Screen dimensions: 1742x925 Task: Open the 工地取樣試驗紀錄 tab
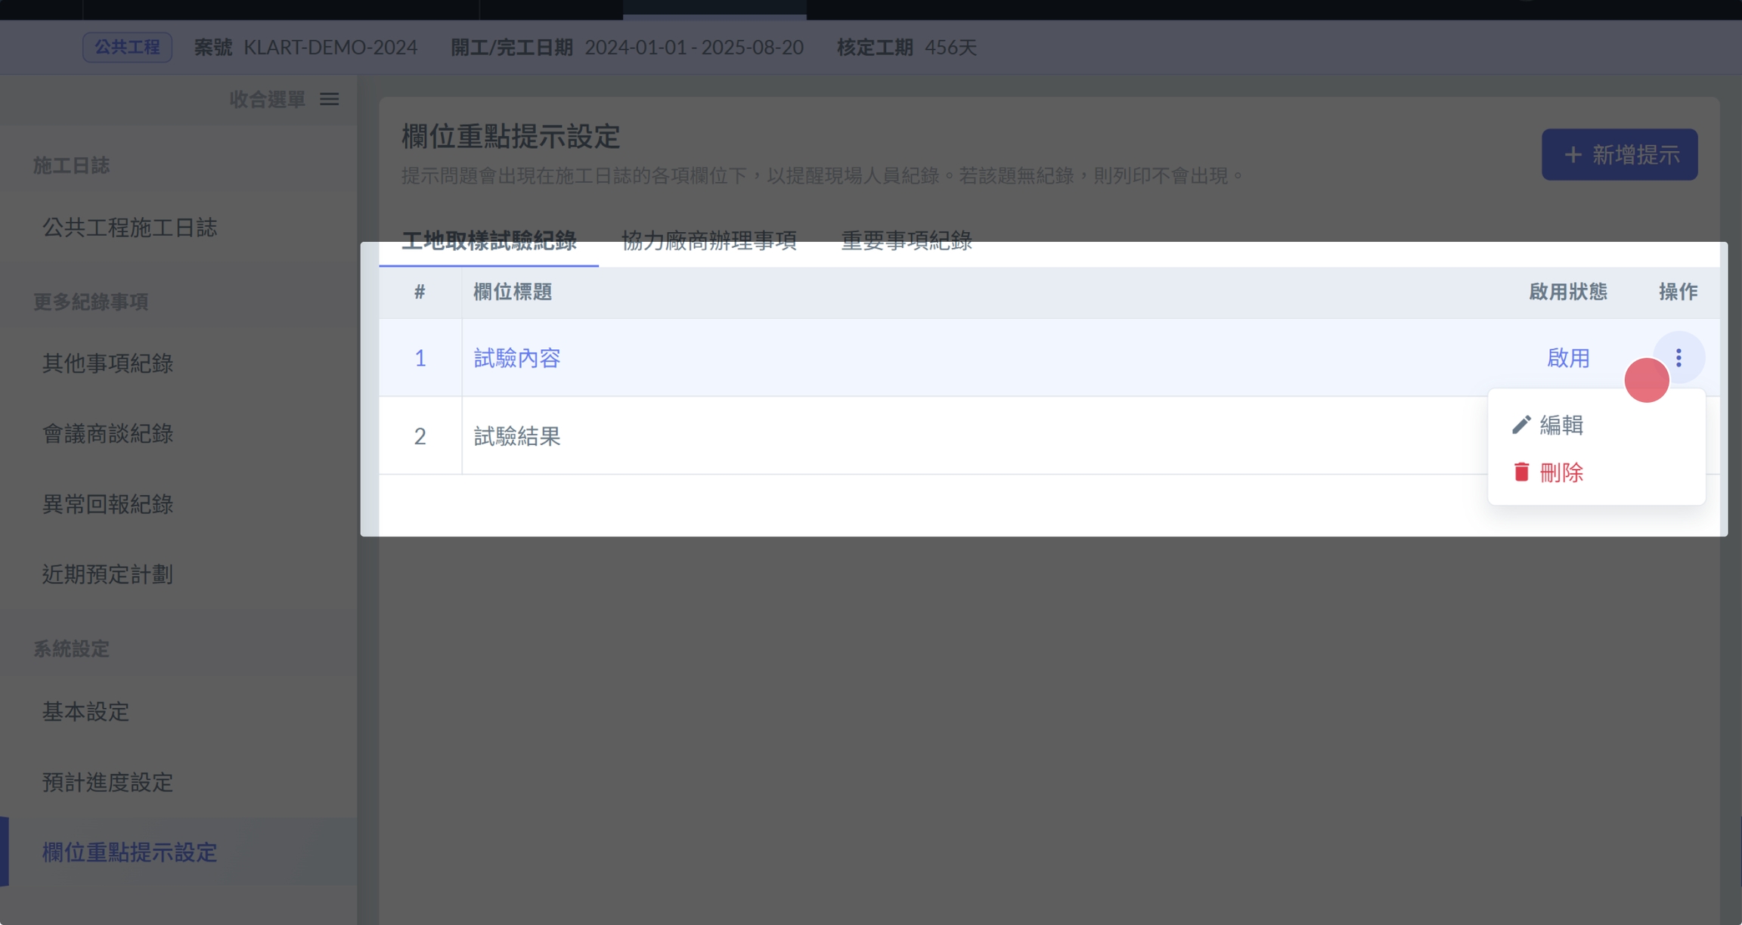[488, 241]
